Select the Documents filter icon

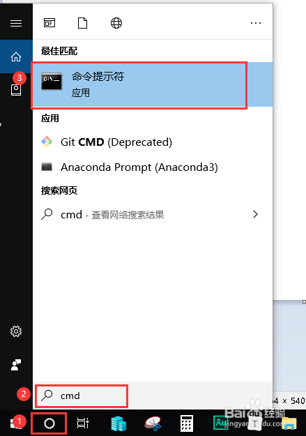coord(82,23)
